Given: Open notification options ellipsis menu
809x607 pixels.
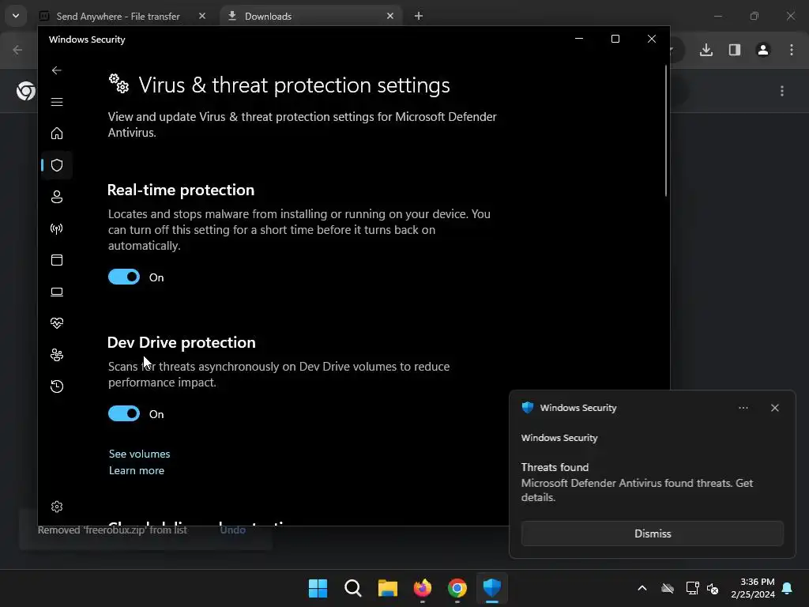Looking at the screenshot, I should click(x=743, y=408).
